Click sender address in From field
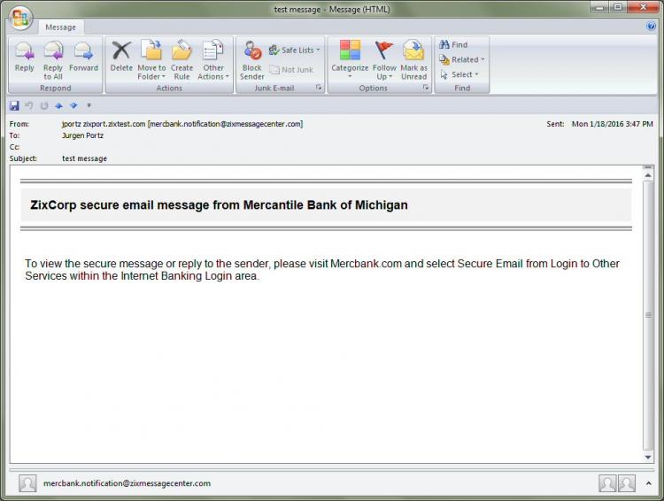Screen dimensions: 664x501 [x=182, y=124]
